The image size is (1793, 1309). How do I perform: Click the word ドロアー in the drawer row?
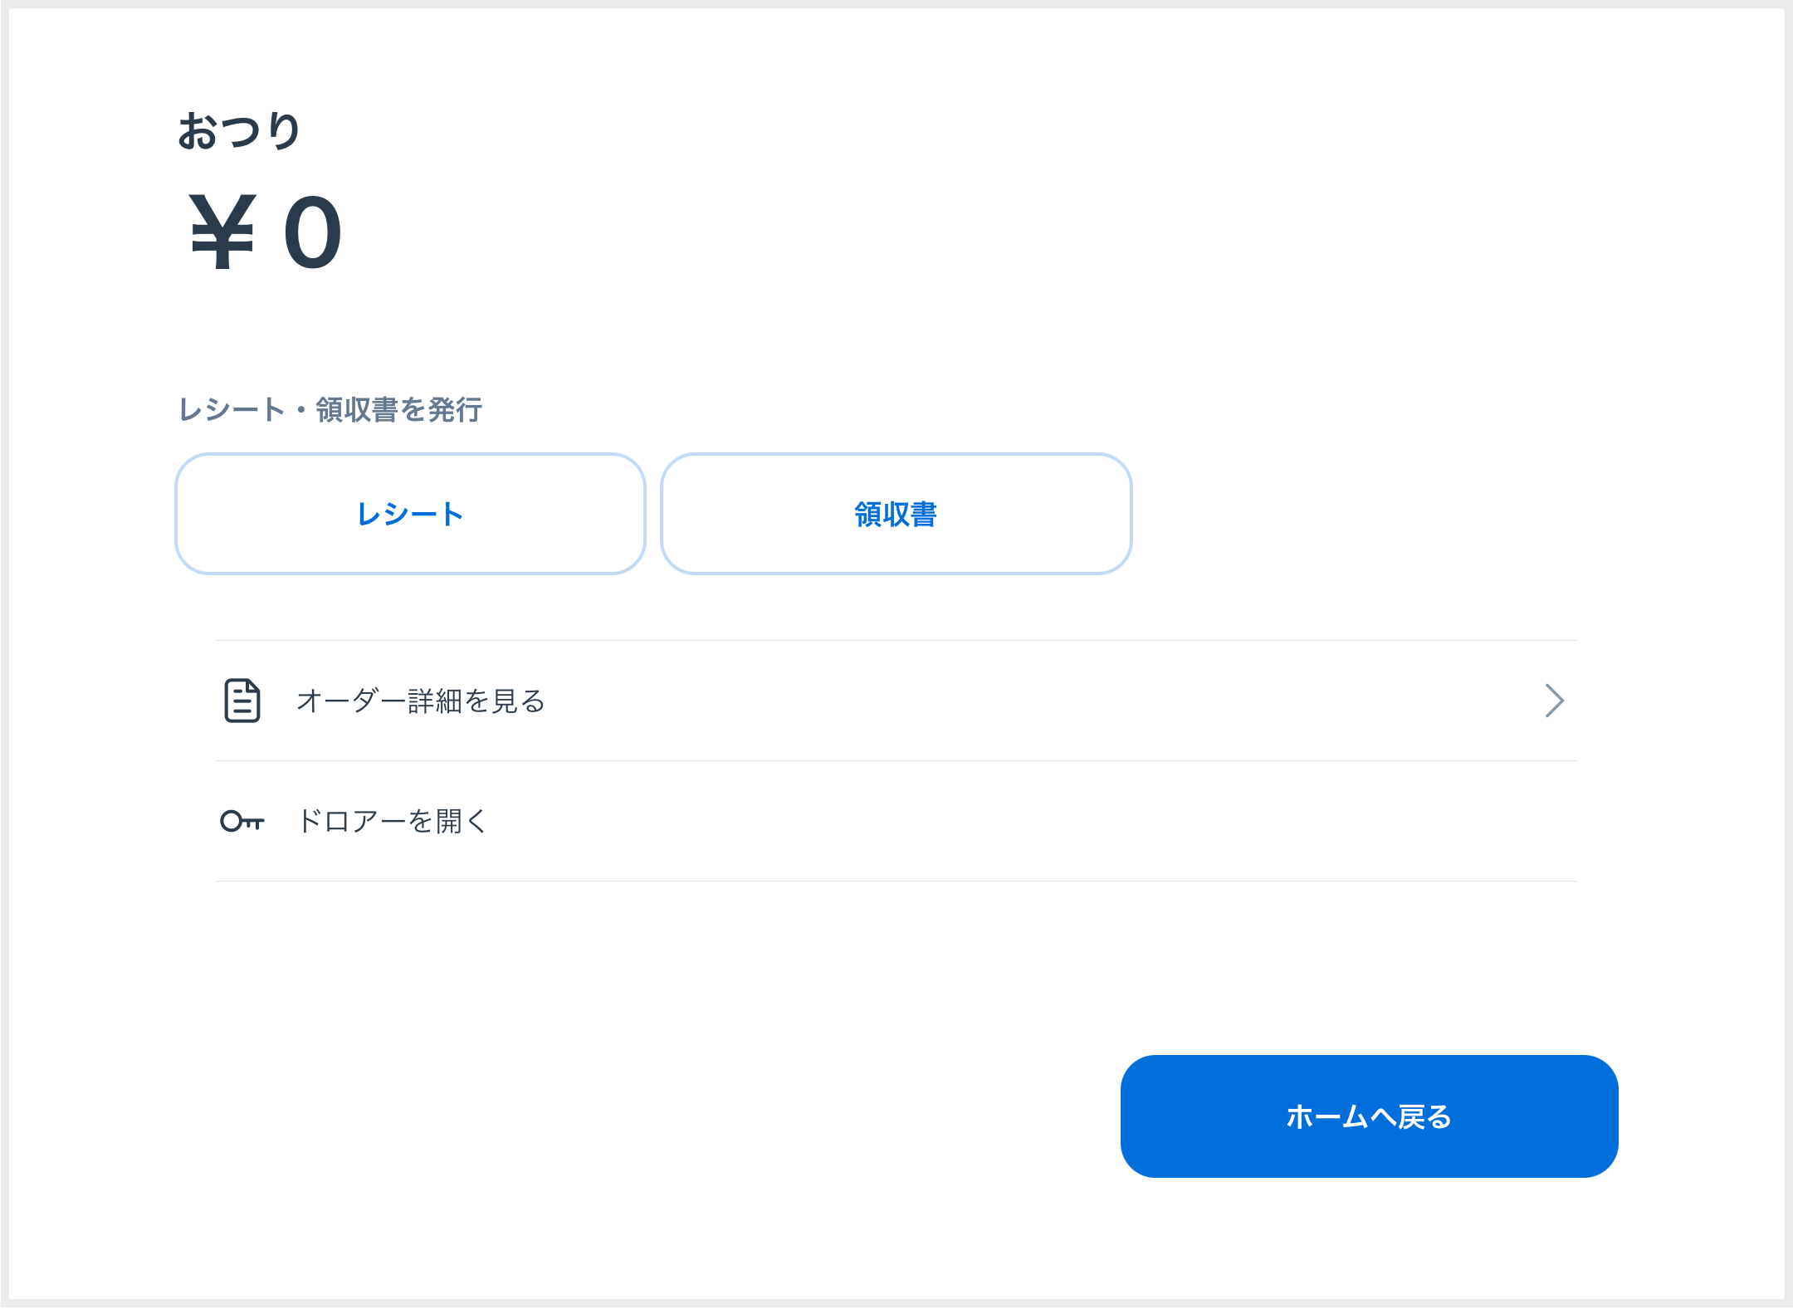click(x=351, y=821)
